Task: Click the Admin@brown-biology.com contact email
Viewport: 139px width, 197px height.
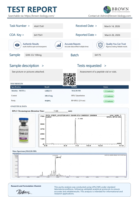Action: [x=115, y=16]
